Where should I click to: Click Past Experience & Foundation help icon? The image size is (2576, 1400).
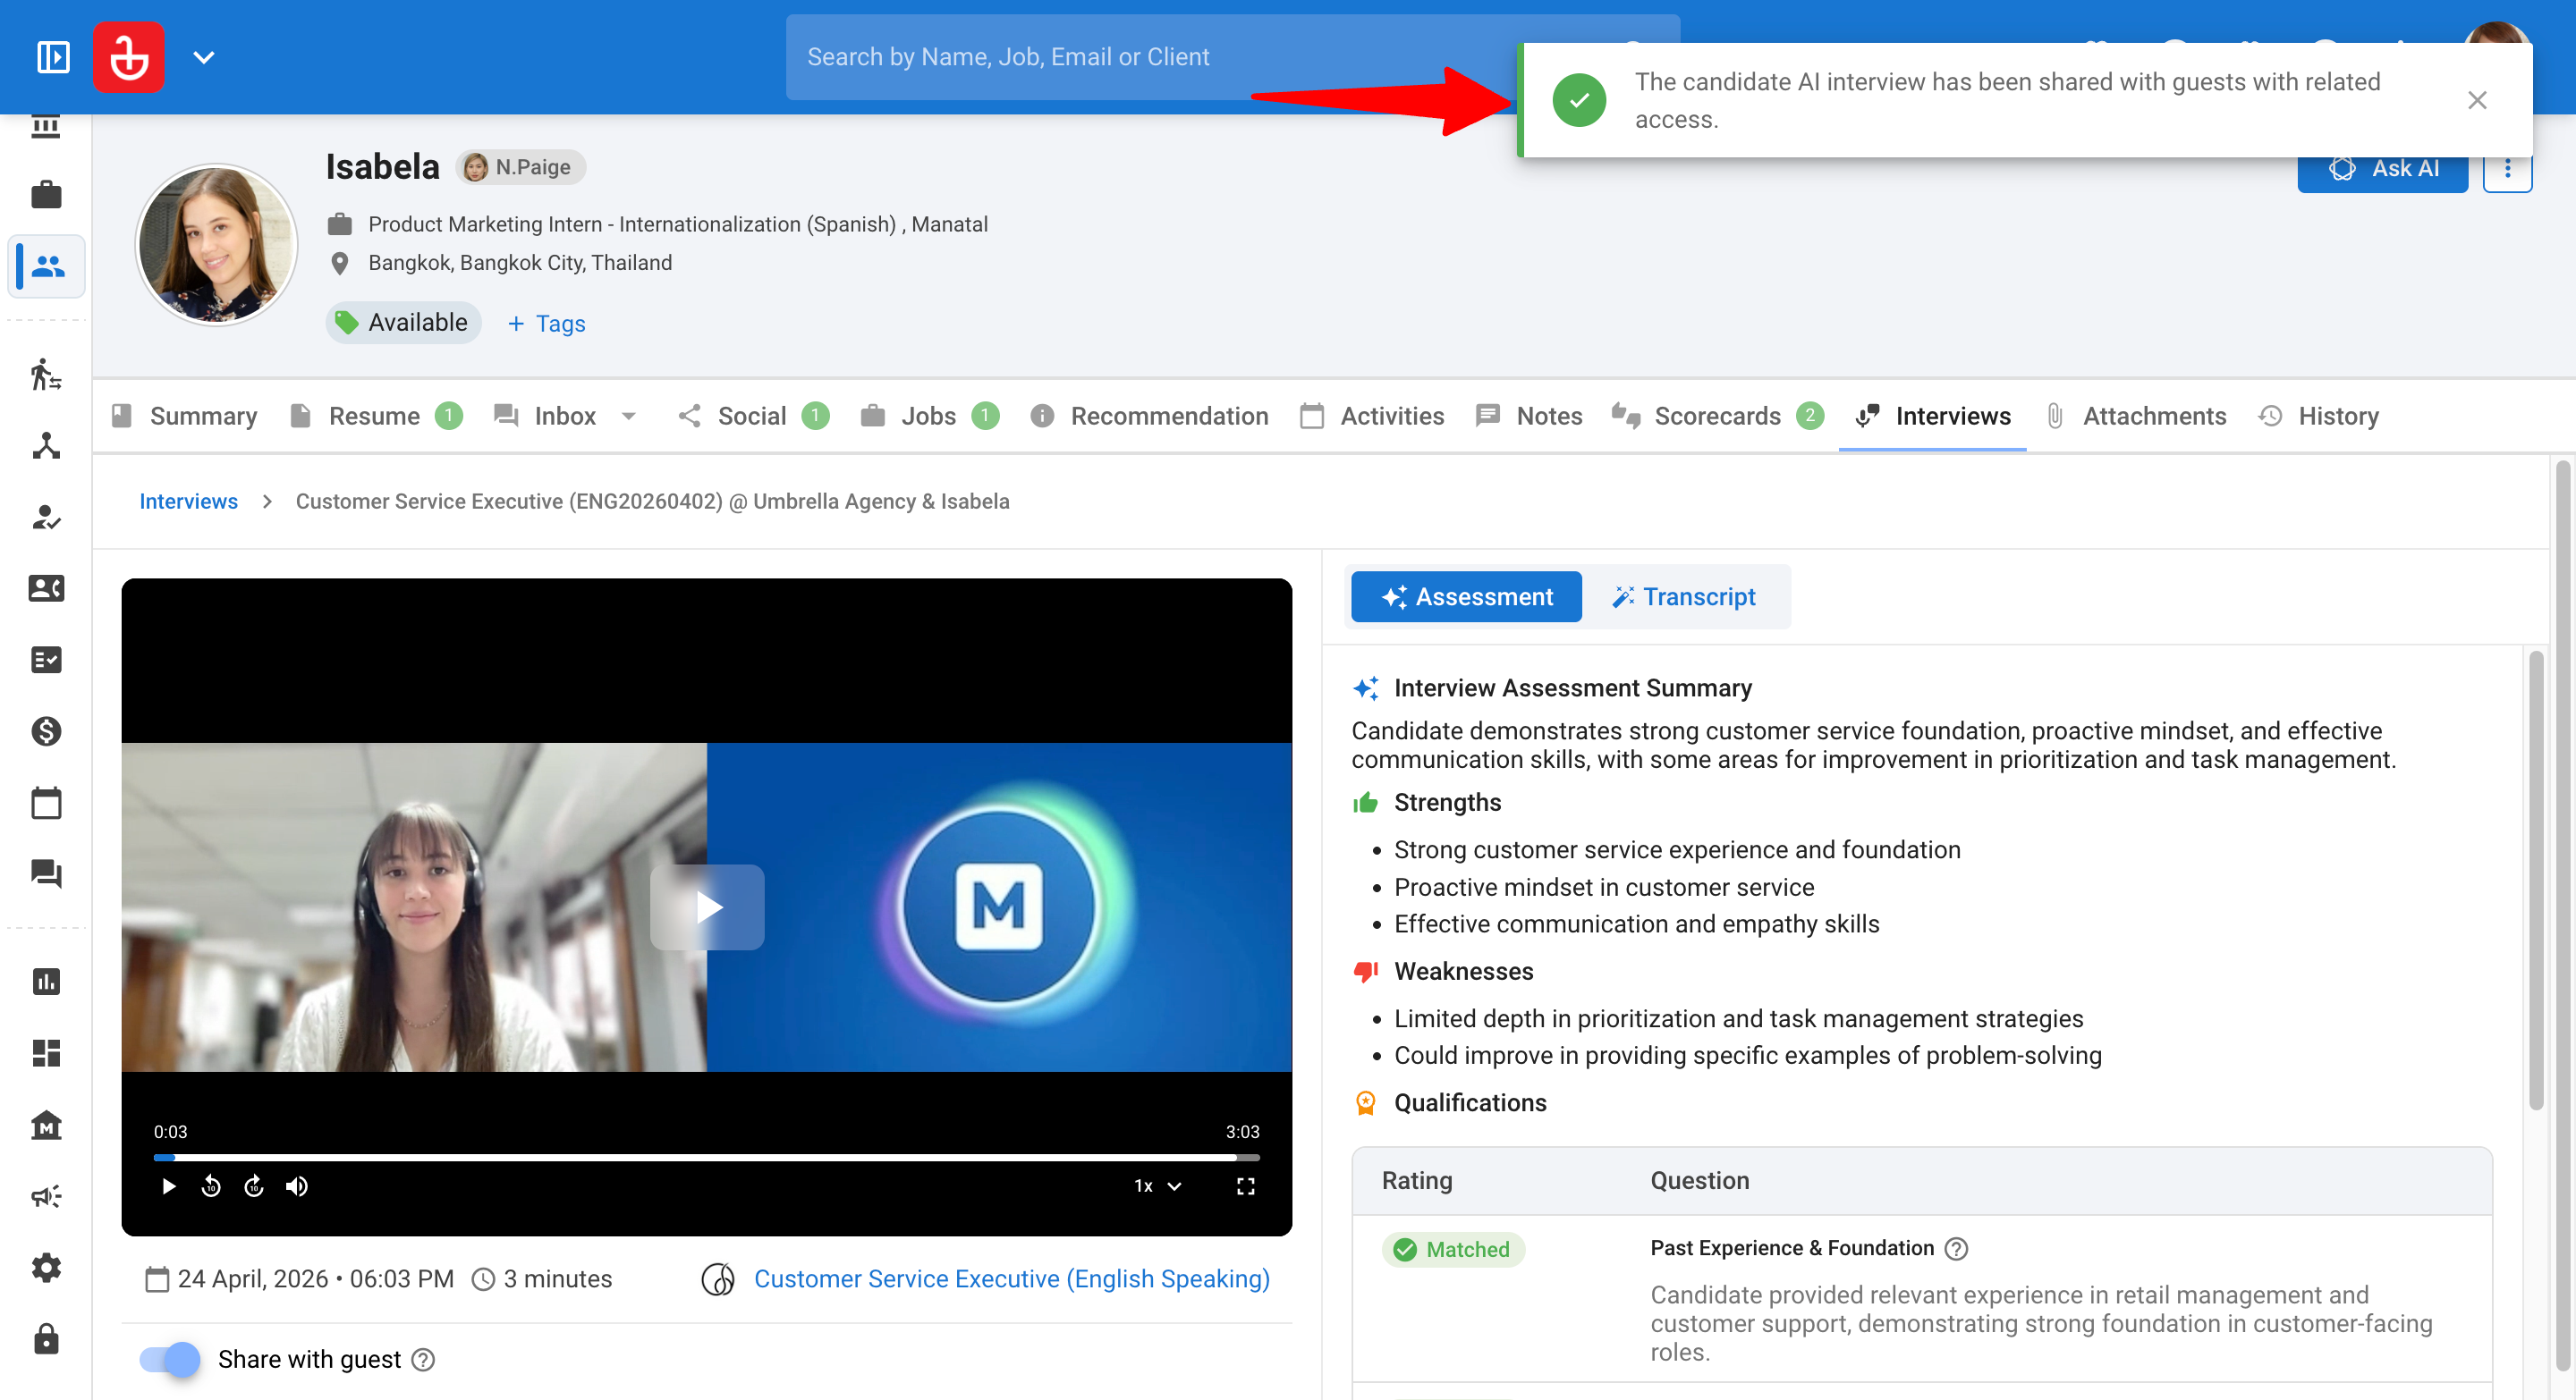pyautogui.click(x=1956, y=1249)
